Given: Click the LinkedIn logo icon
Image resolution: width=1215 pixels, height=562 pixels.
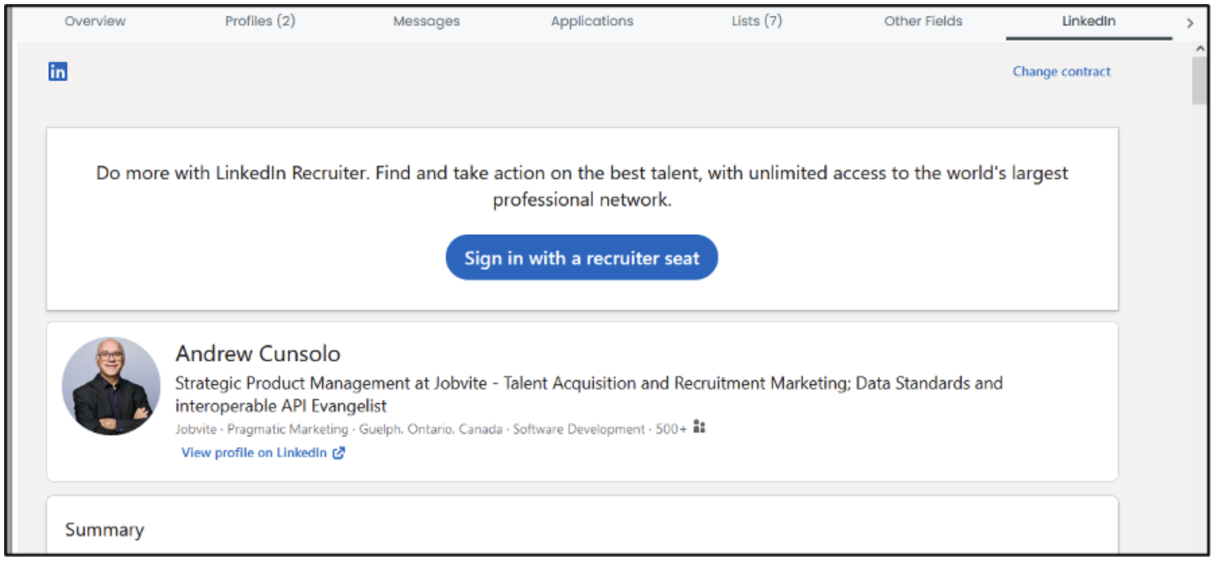Looking at the screenshot, I should pos(58,71).
